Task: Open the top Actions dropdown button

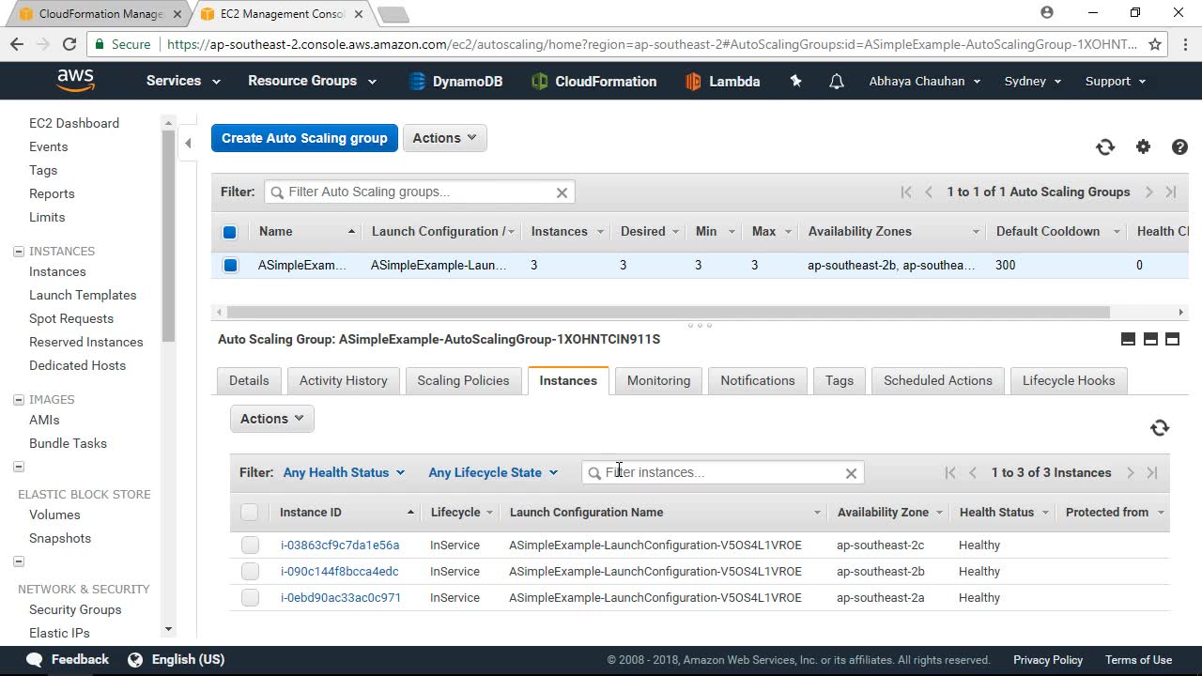Action: click(444, 138)
